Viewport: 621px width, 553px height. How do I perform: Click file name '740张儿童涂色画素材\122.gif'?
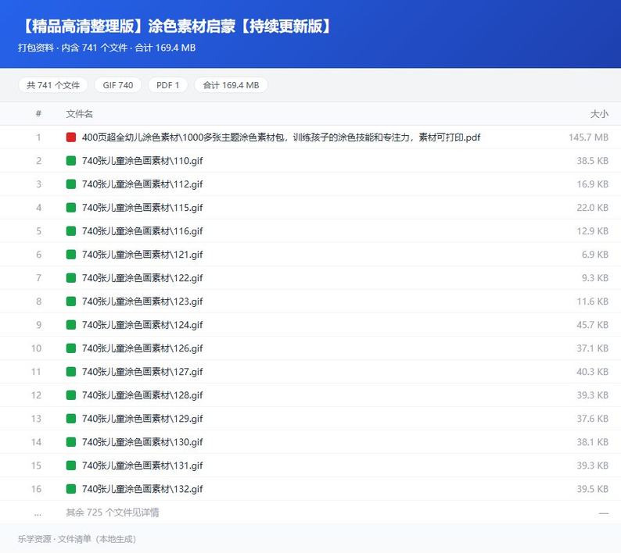(142, 278)
